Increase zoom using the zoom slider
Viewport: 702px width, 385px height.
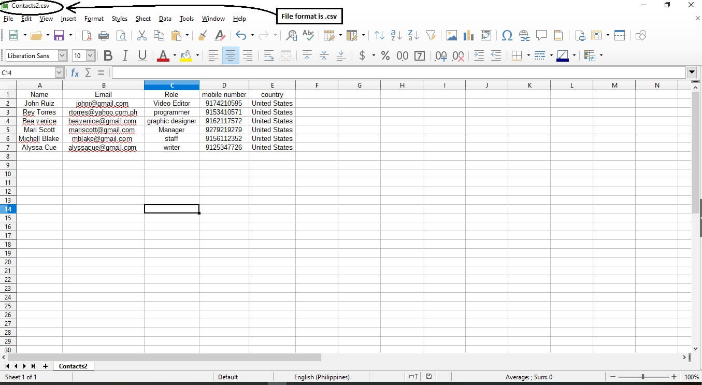pos(674,377)
